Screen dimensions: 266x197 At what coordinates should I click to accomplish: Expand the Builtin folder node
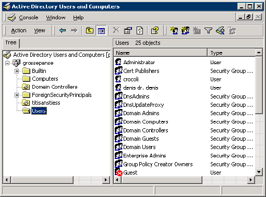point(17,71)
